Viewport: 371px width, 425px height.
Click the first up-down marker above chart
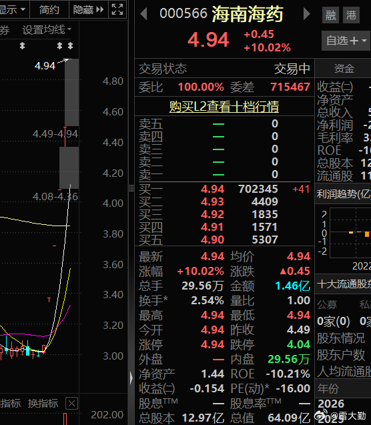(x=22, y=46)
